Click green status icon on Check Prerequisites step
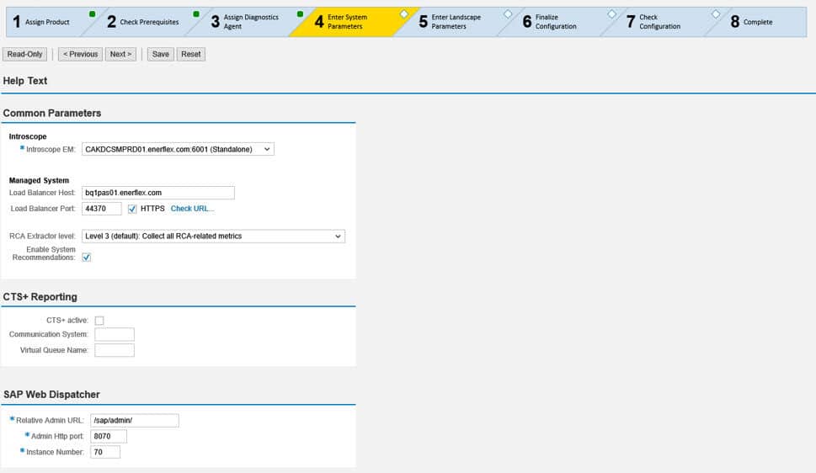This screenshot has height=473, width=816. pyautogui.click(x=196, y=14)
